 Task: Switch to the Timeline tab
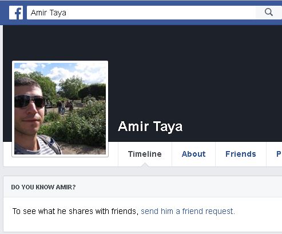coord(145,154)
